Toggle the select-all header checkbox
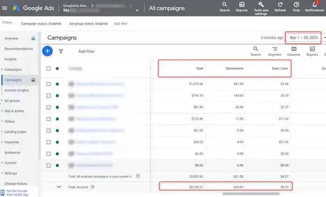Screen dimensions: 326x197 pyautogui.click(x=48, y=68)
